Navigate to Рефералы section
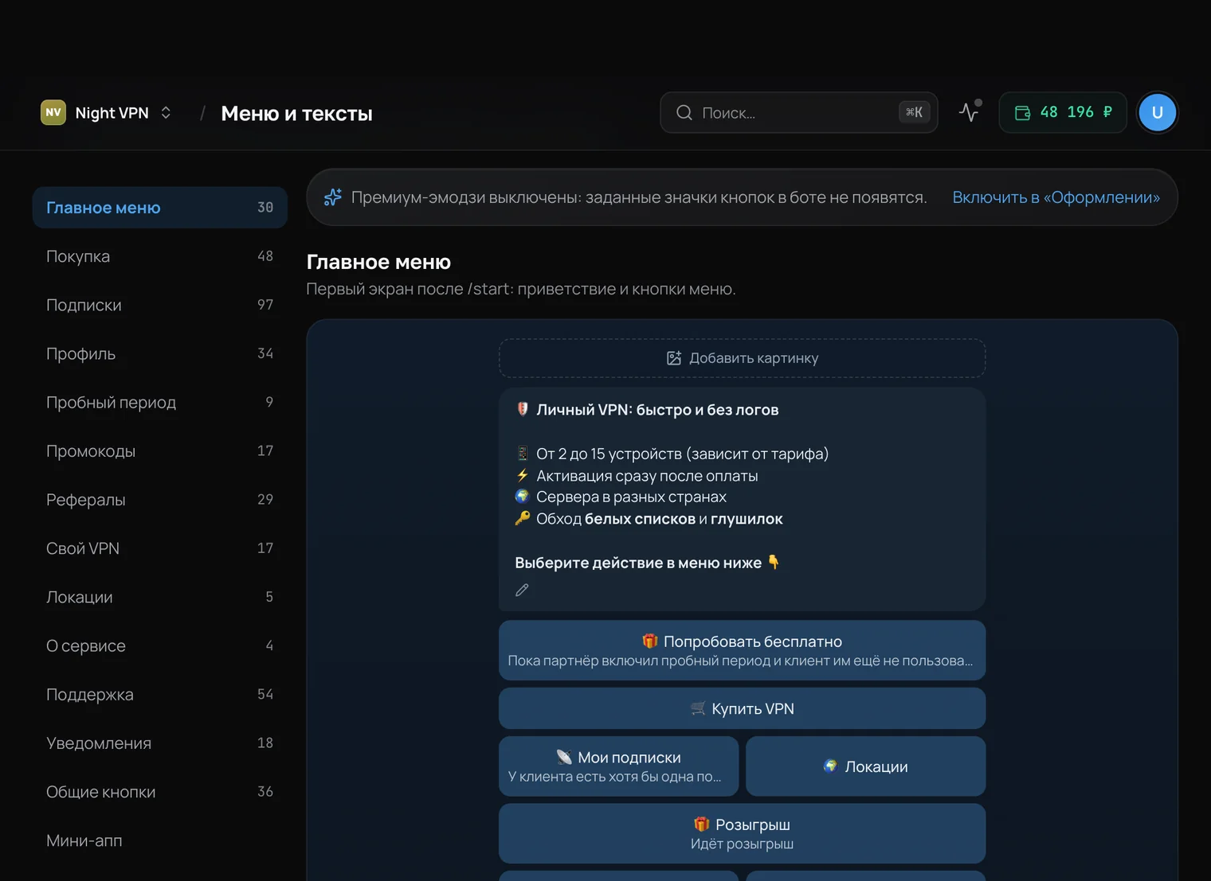The height and width of the screenshot is (881, 1211). coord(160,500)
